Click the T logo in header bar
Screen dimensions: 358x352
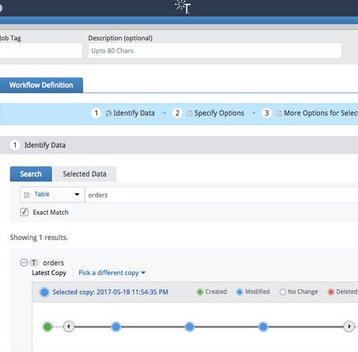point(183,7)
